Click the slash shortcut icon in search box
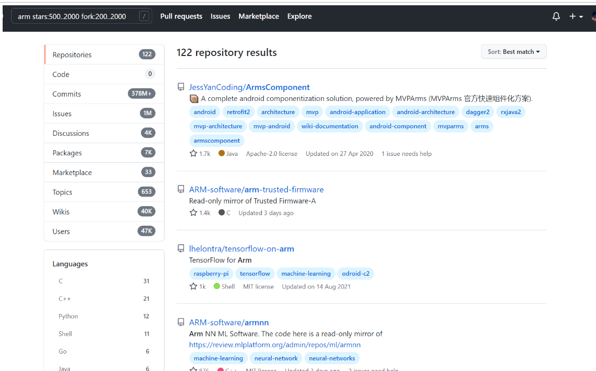Viewport: 596px width, 371px height. click(x=144, y=16)
